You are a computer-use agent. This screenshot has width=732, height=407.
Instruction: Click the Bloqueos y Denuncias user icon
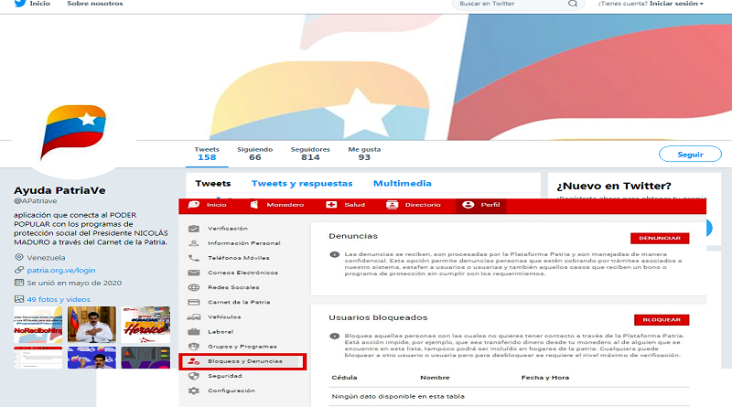tap(194, 361)
